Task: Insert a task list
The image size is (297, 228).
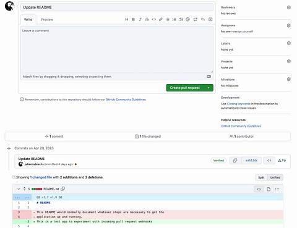Action: point(181,19)
